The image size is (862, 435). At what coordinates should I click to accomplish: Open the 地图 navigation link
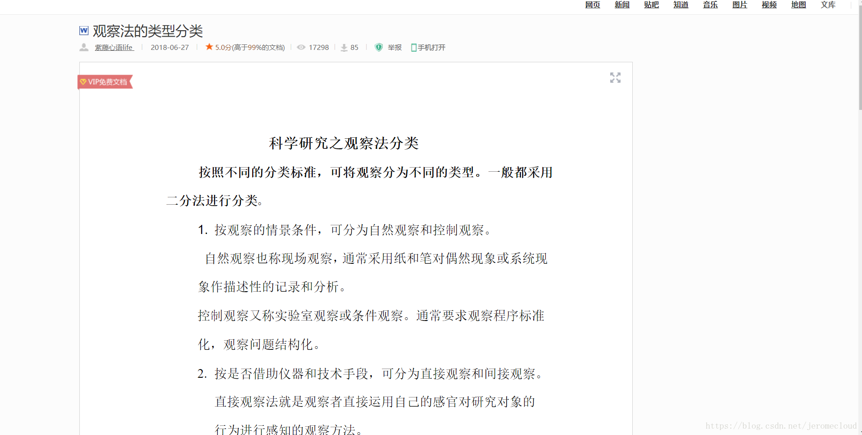coord(798,5)
